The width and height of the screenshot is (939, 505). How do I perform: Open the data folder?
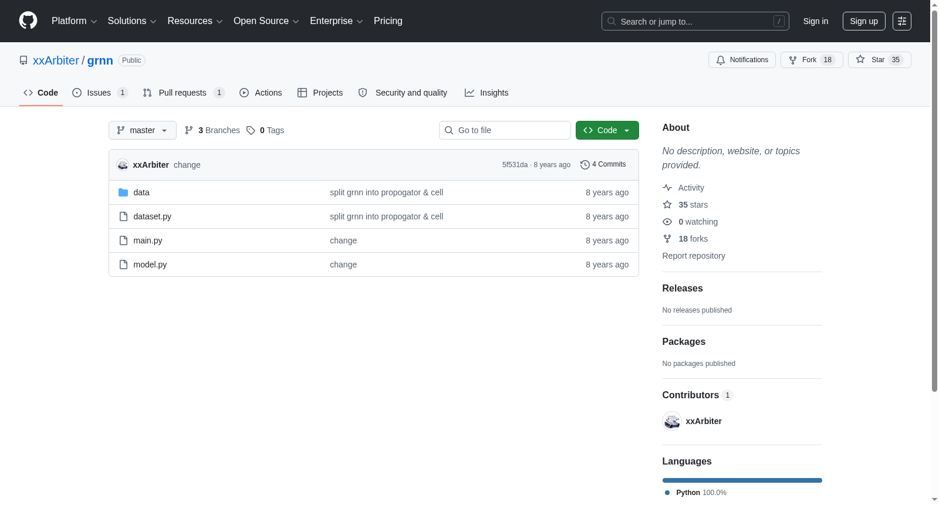pos(141,192)
